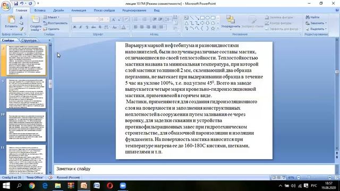This screenshot has height=191, width=340.
Task: Open the Arrange (Упорядочить) menu
Action: click(231, 22)
